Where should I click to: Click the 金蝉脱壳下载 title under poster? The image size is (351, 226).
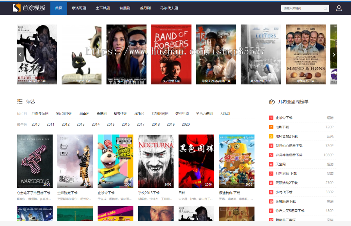click(67, 193)
